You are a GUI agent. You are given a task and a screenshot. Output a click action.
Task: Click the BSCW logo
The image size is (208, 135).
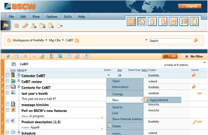(x=20, y=6)
